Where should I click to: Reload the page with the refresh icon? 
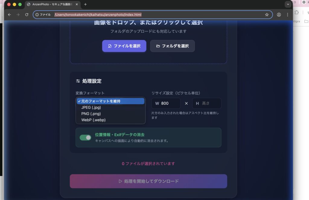(27, 14)
